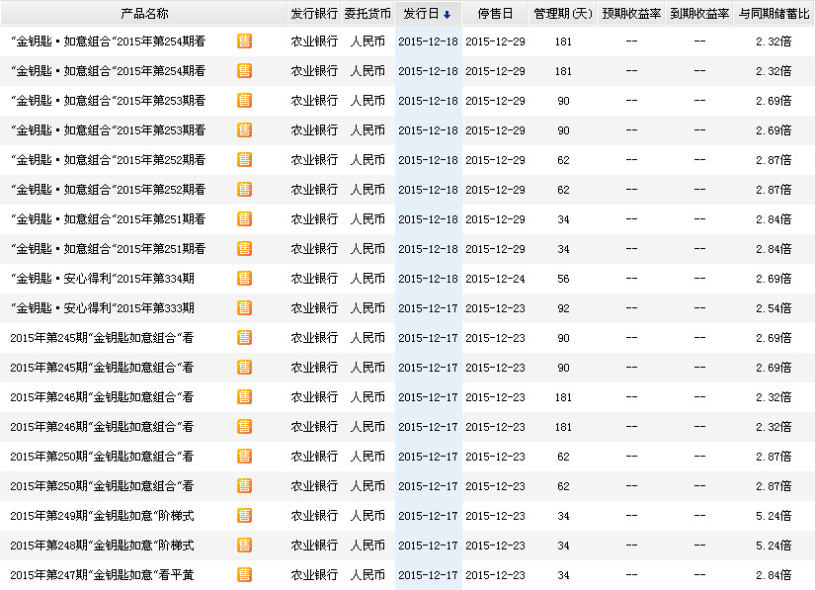This screenshot has height=590, width=815.
Task: Sort the table by 产品名称 column header
Action: (x=144, y=14)
